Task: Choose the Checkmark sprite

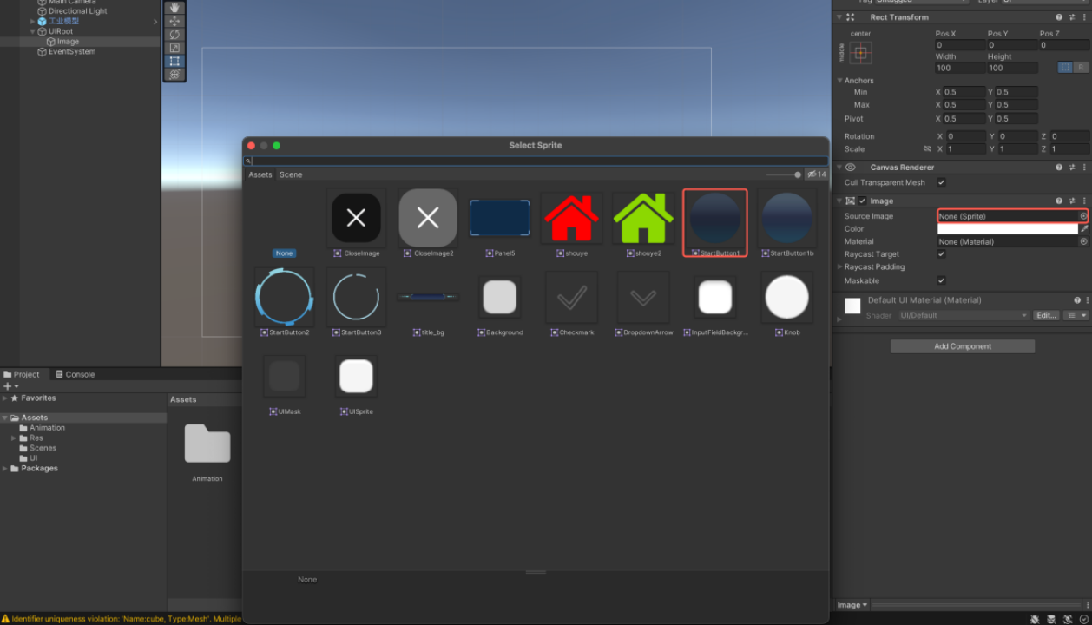Action: pos(572,304)
